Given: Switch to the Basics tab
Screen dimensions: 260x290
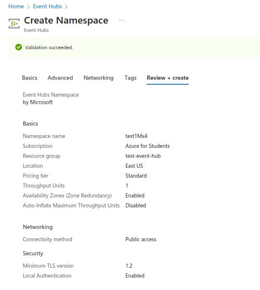Looking at the screenshot, I should 30,78.
